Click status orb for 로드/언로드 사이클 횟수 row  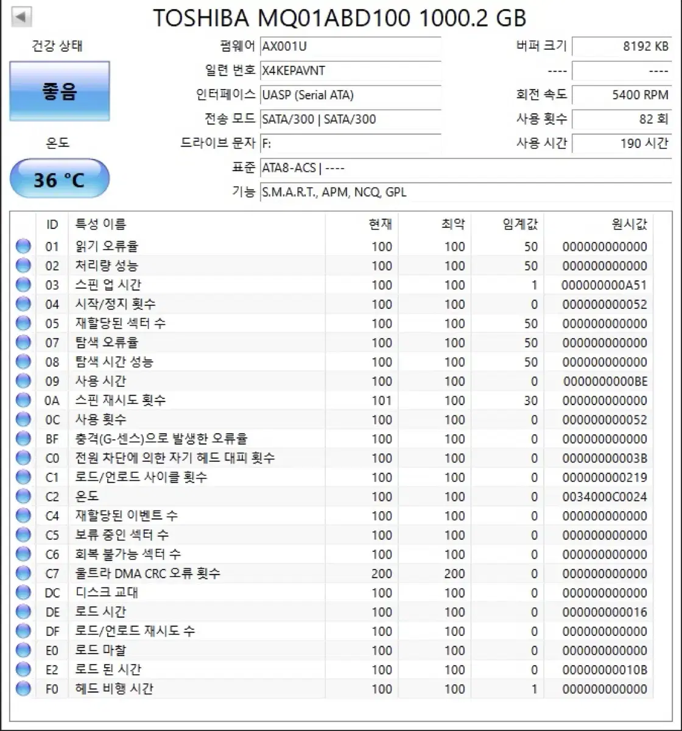tap(23, 478)
